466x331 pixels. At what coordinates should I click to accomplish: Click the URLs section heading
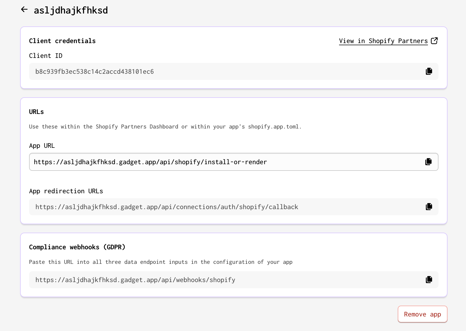(36, 112)
